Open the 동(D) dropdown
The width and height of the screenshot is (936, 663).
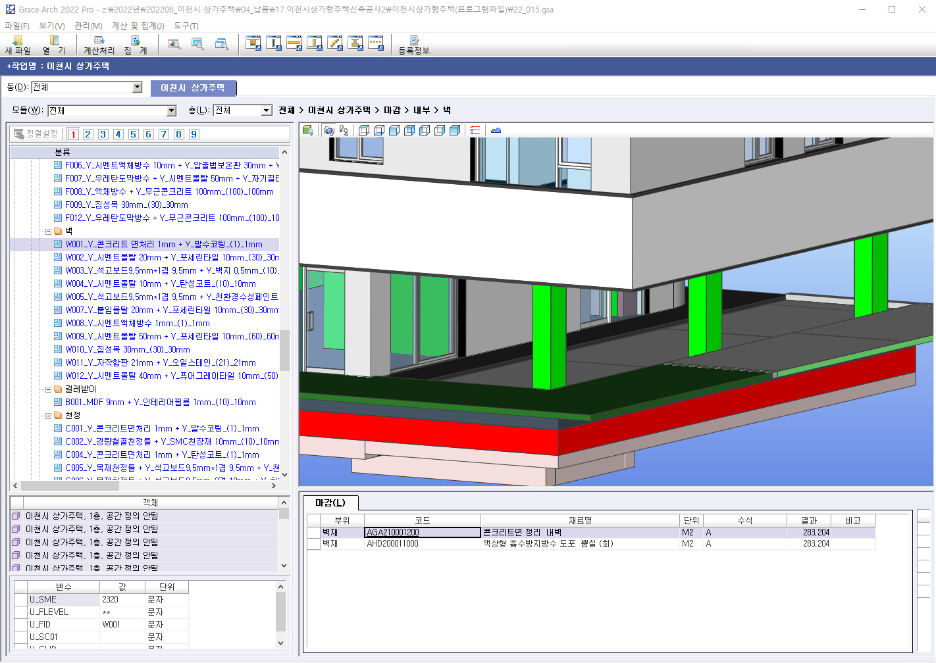tap(137, 87)
